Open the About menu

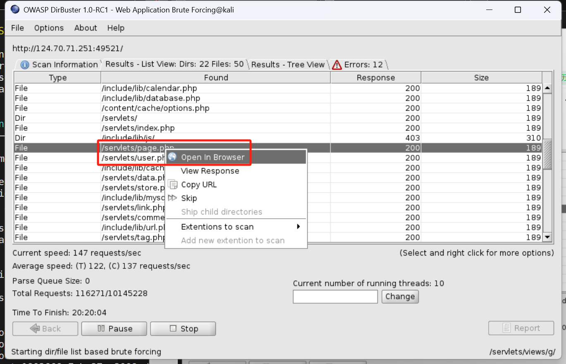click(x=86, y=28)
